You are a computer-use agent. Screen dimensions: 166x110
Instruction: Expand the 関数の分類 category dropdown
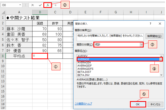(142, 44)
